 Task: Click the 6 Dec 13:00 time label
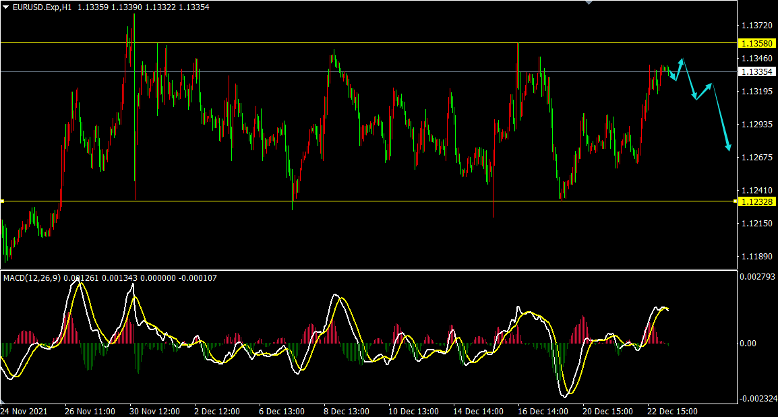(282, 412)
